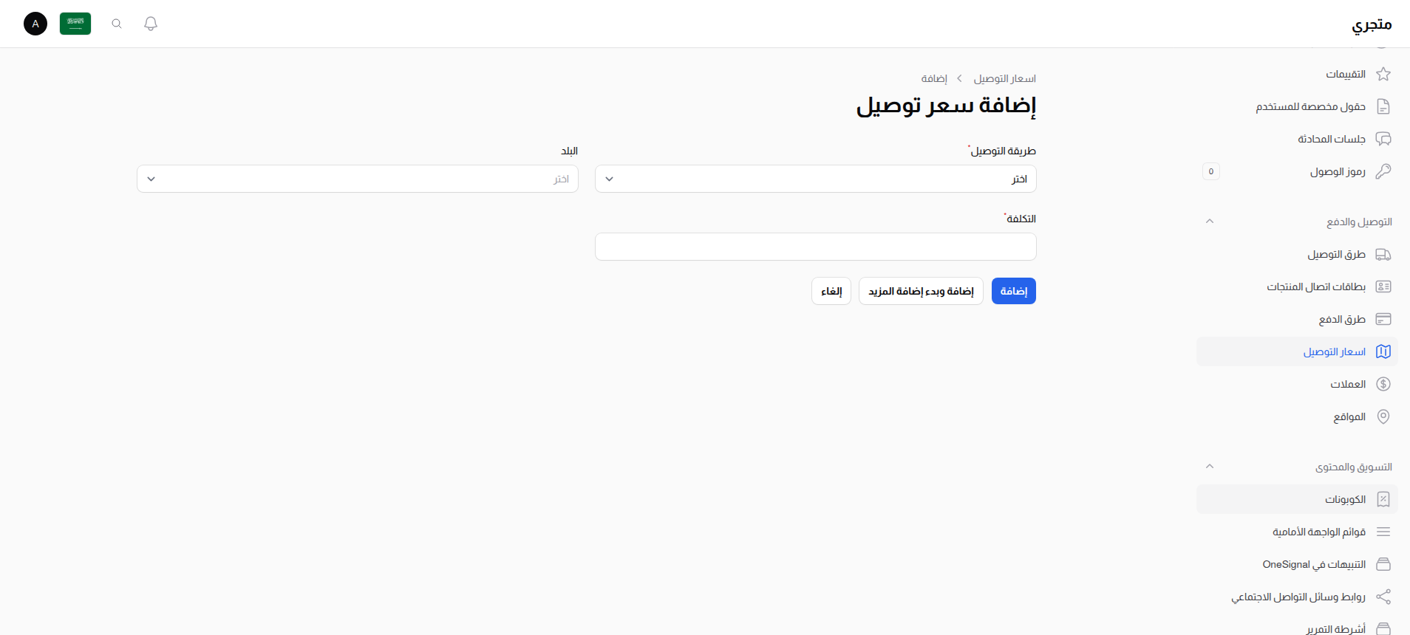Image resolution: width=1410 pixels, height=635 pixels.
Task: Click share icon for روابط وسائل التواصل الاجتماعي
Action: pyautogui.click(x=1383, y=597)
